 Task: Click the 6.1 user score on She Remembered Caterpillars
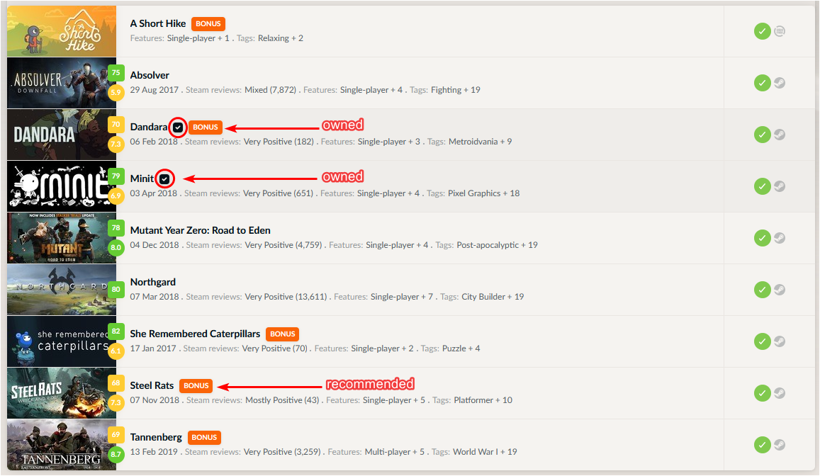[116, 351]
